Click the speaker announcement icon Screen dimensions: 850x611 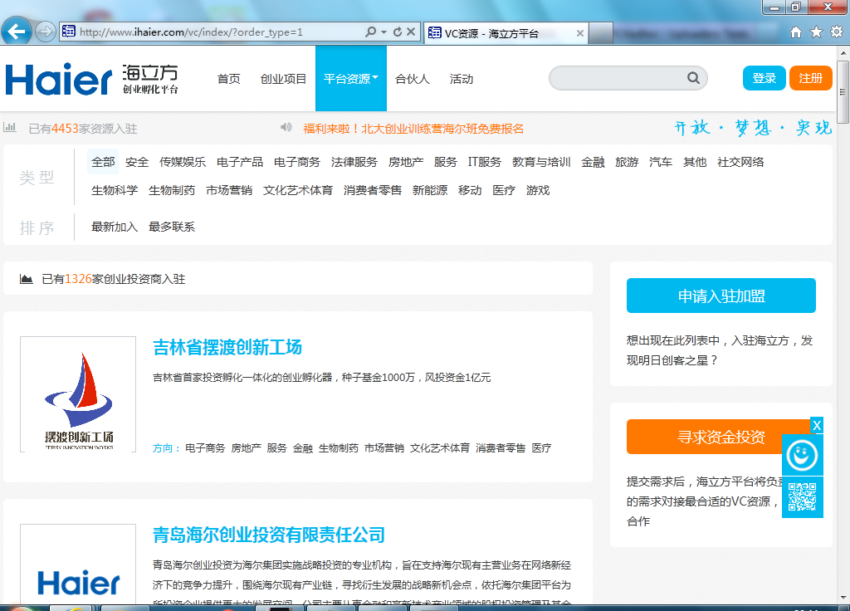[286, 127]
